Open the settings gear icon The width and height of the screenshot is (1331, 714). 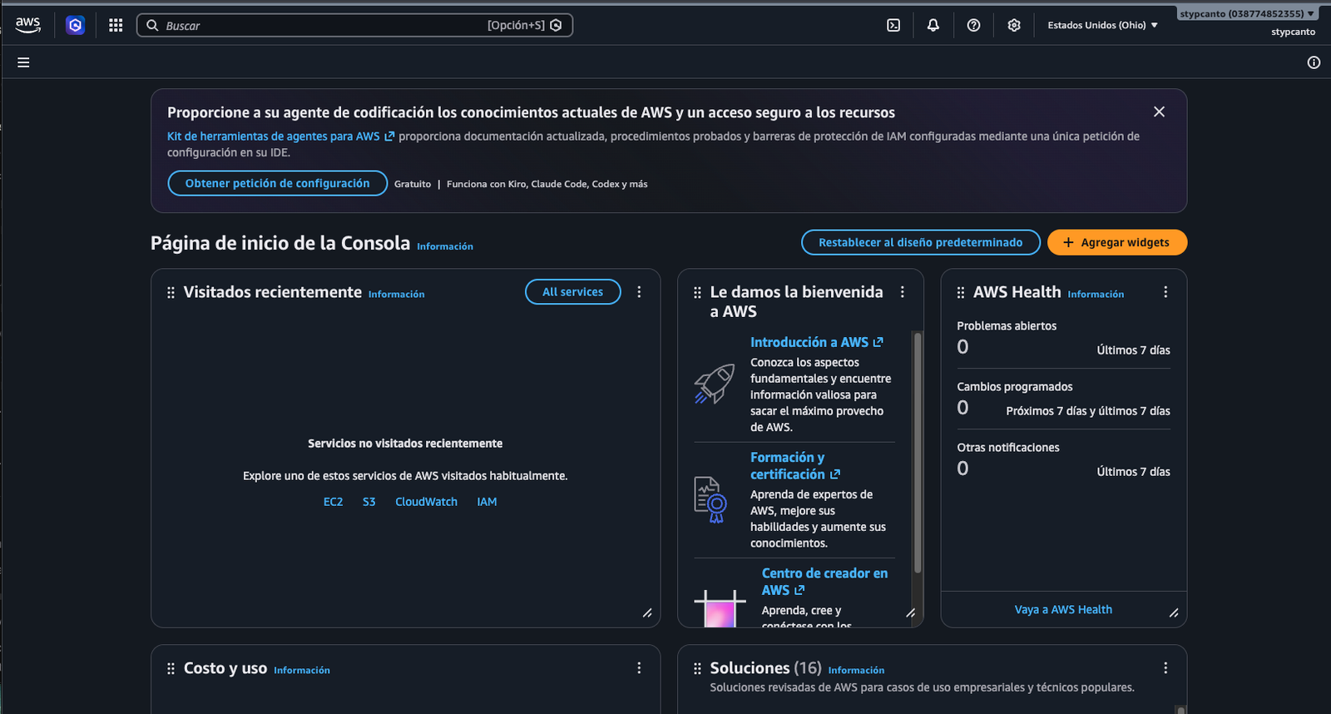(1014, 25)
